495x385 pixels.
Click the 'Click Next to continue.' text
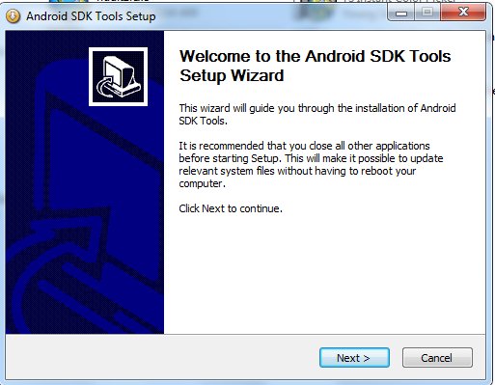pyautogui.click(x=231, y=208)
